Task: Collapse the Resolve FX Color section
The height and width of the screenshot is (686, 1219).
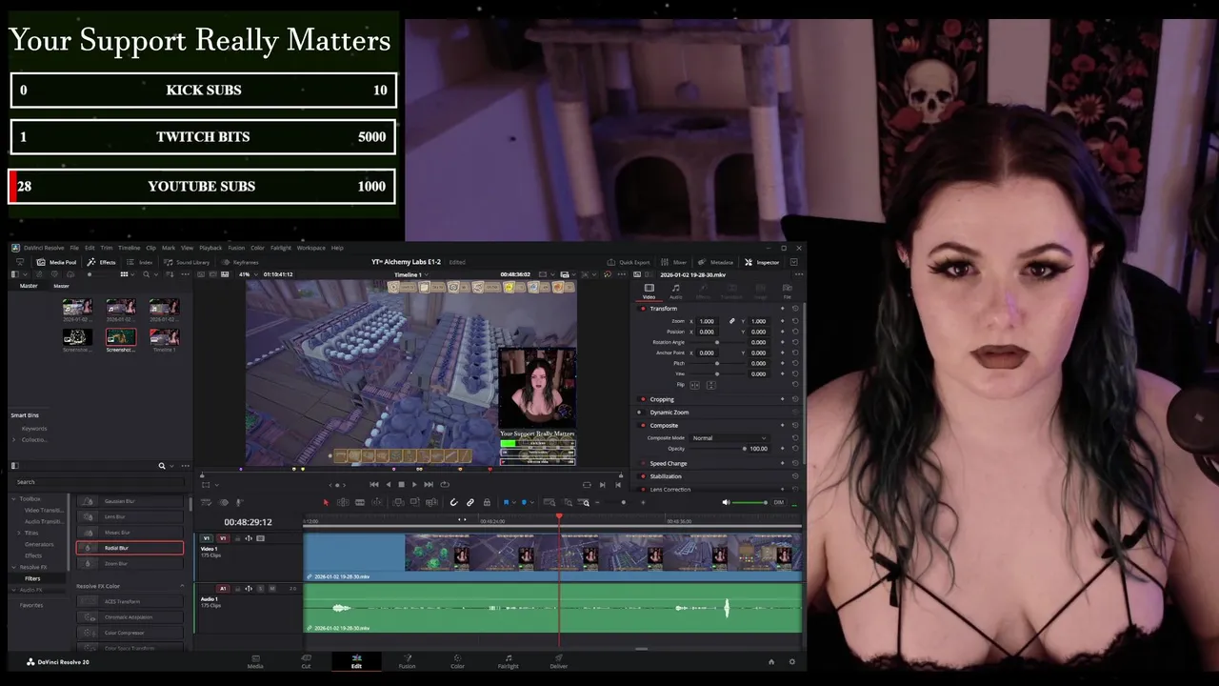Action: pos(182,586)
